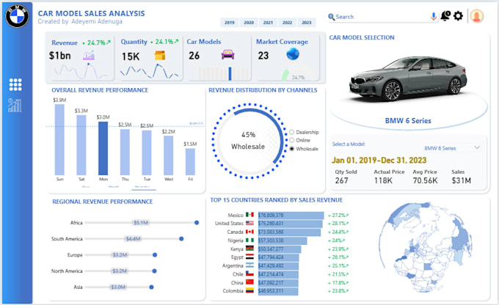Open the apps grid sidebar icon
Viewport: 499px width, 305px height.
coord(15,84)
